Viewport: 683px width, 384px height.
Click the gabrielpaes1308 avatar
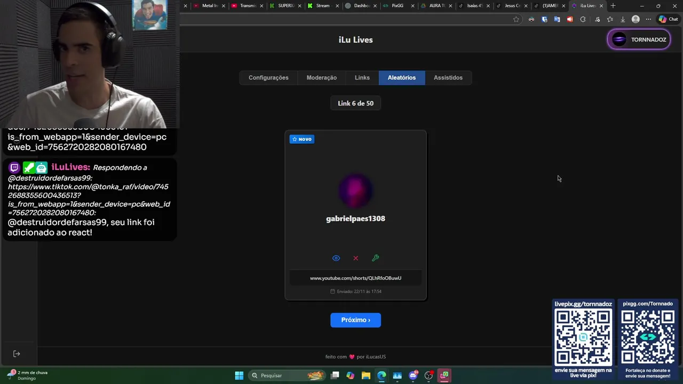point(355,191)
